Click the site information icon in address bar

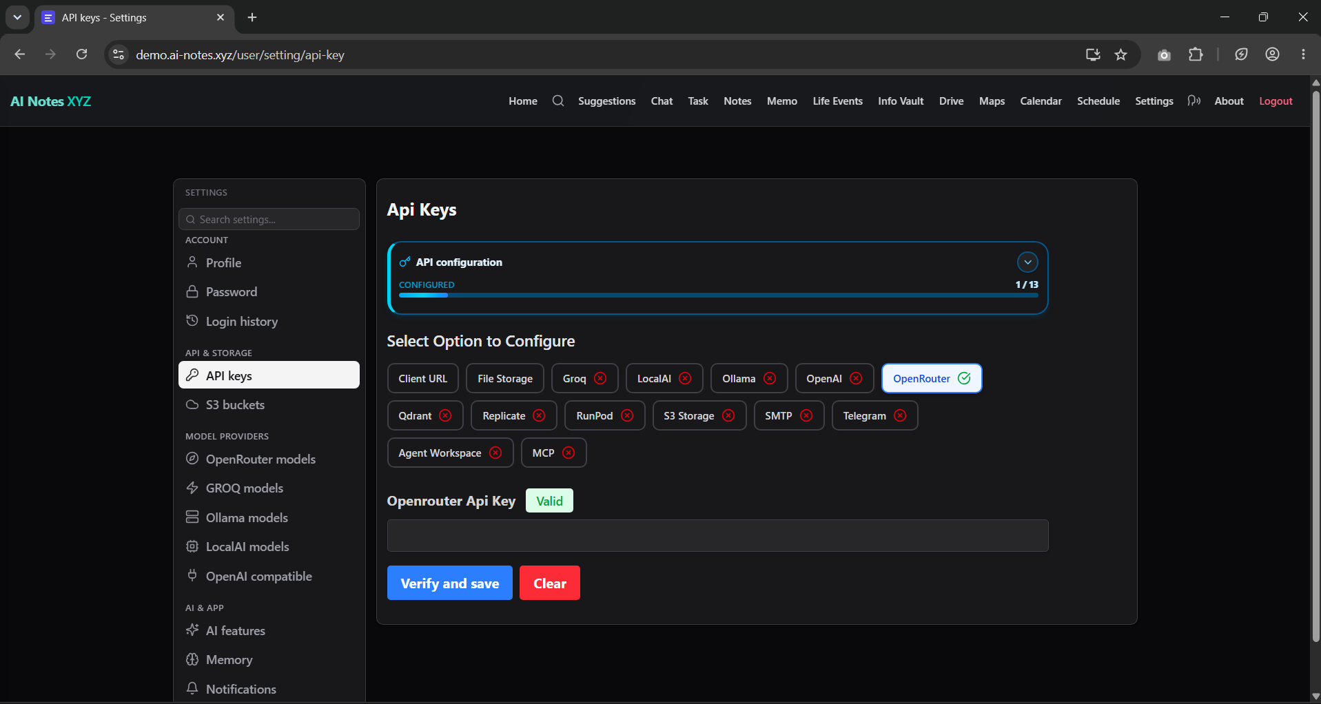119,54
